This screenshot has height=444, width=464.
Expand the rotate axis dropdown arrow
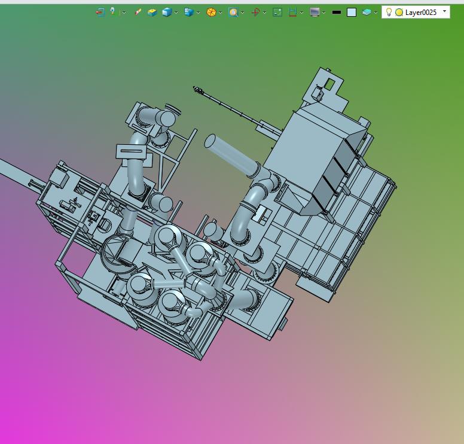(264, 13)
